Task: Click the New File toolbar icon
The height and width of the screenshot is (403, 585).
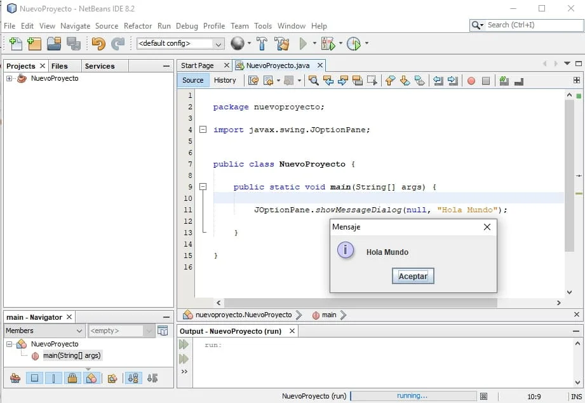Action: click(x=16, y=44)
